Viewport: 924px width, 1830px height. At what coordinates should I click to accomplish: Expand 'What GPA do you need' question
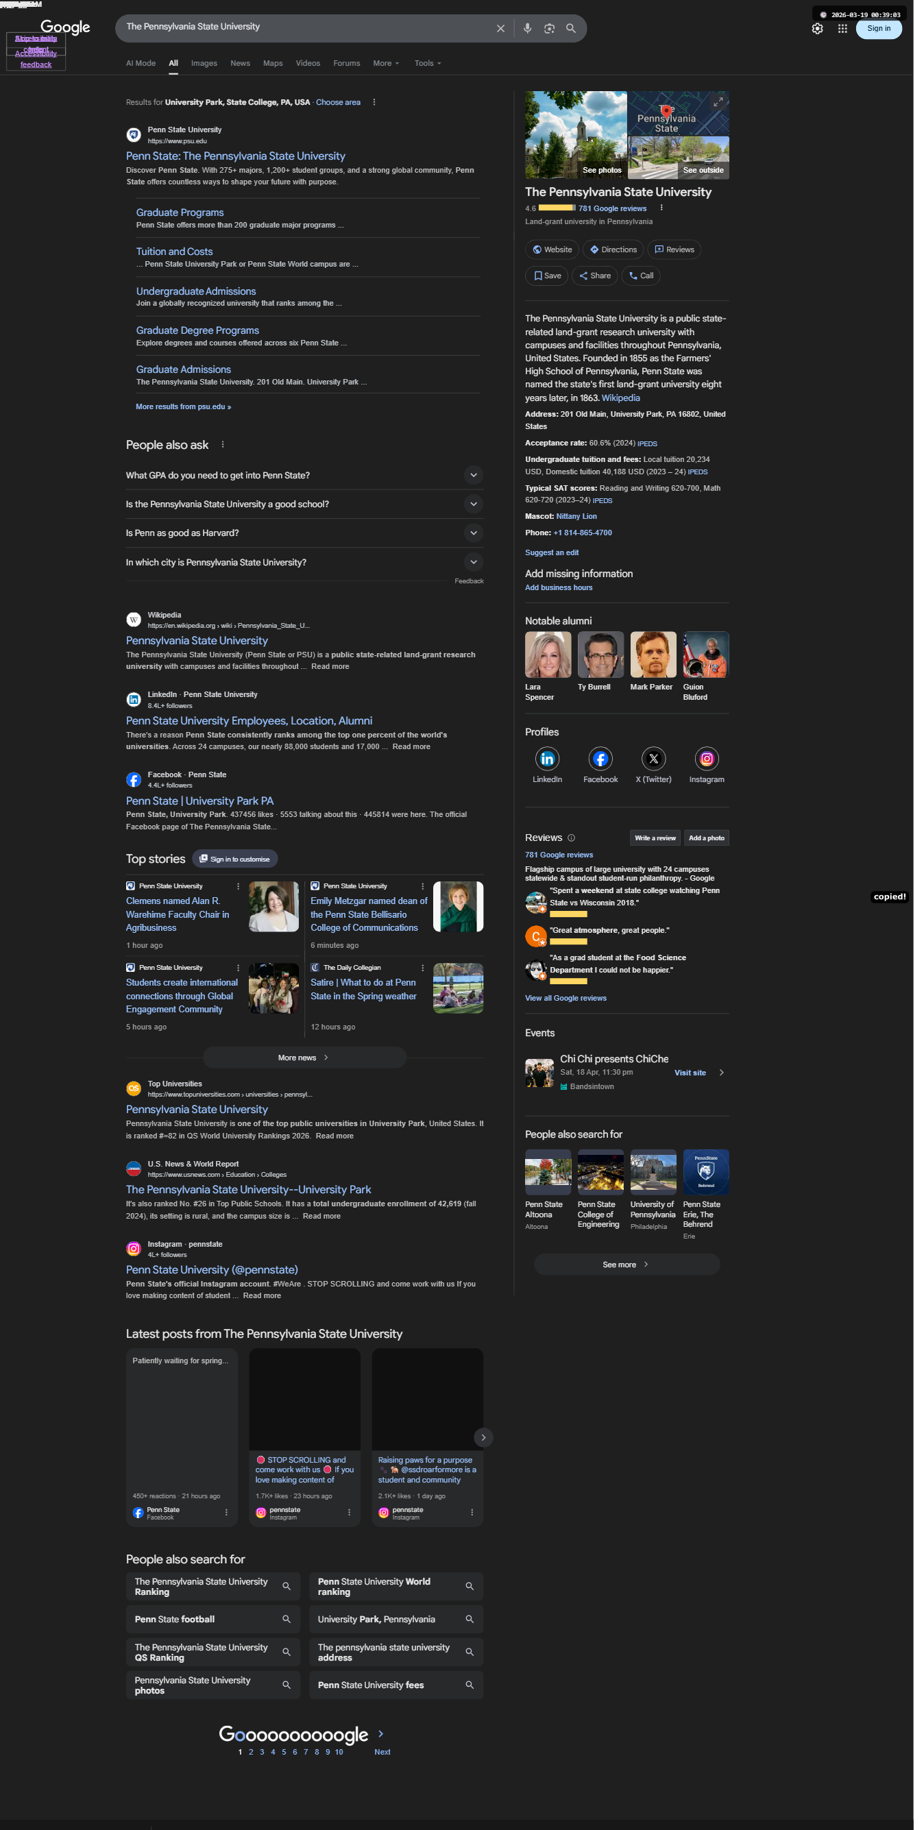point(304,475)
